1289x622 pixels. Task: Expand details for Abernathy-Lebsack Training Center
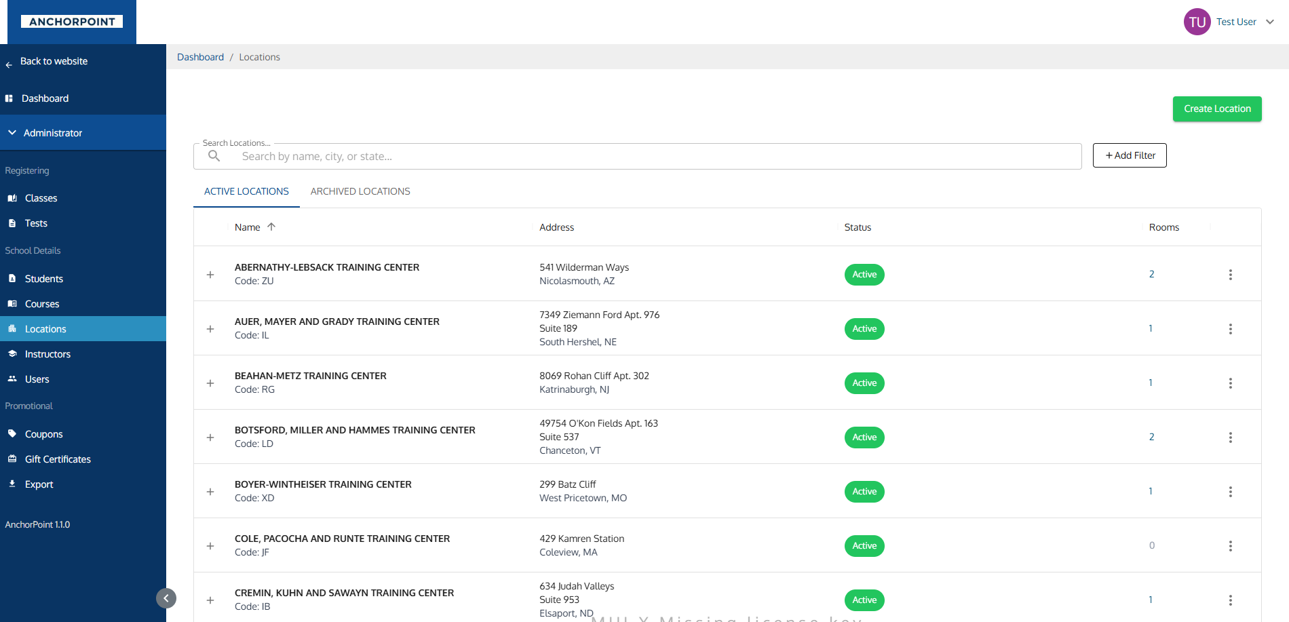[210, 274]
